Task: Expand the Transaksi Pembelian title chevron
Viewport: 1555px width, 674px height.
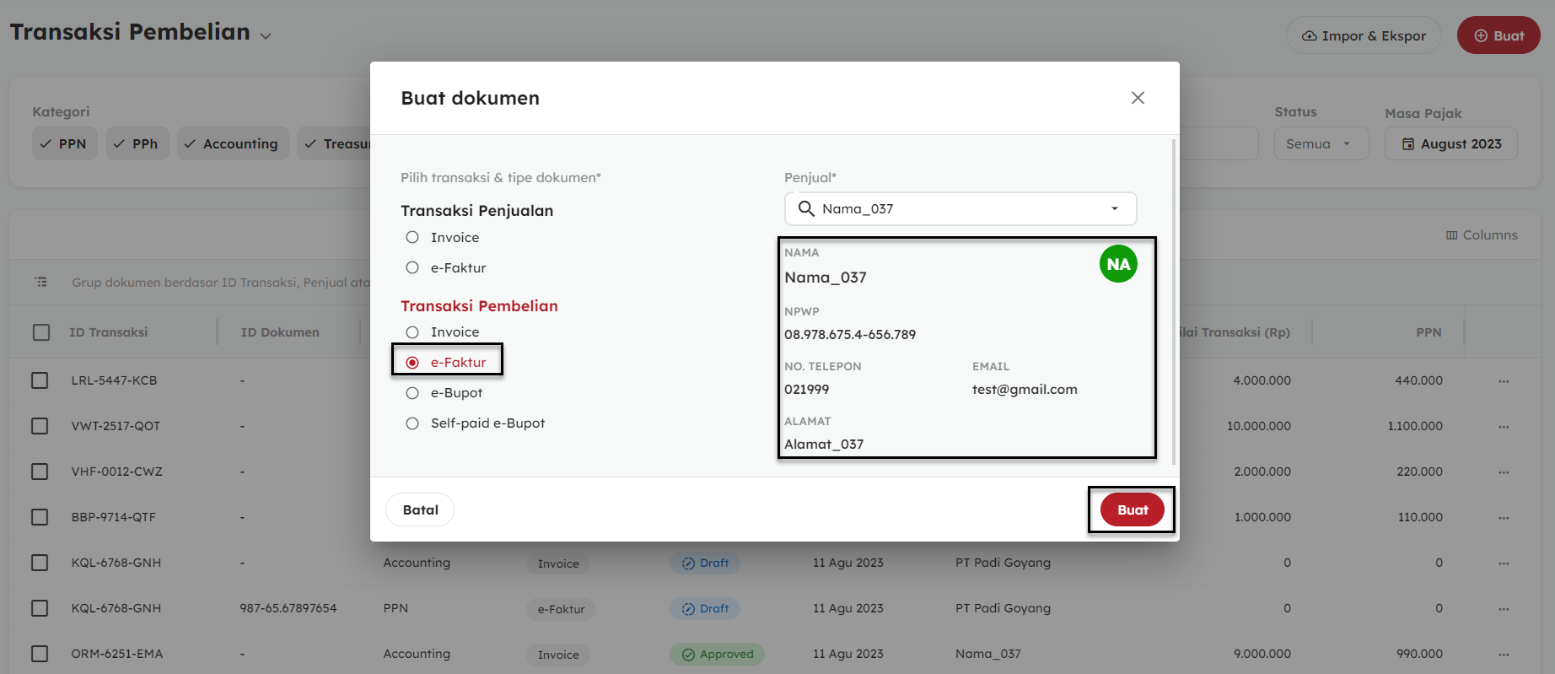Action: pos(266,36)
